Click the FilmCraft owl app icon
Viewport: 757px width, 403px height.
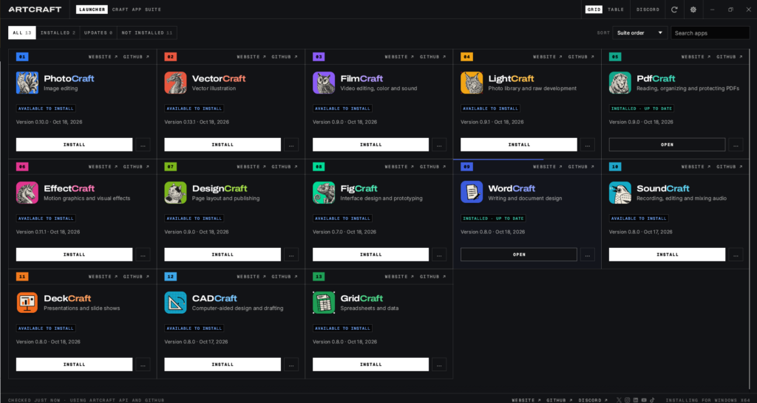click(x=324, y=83)
